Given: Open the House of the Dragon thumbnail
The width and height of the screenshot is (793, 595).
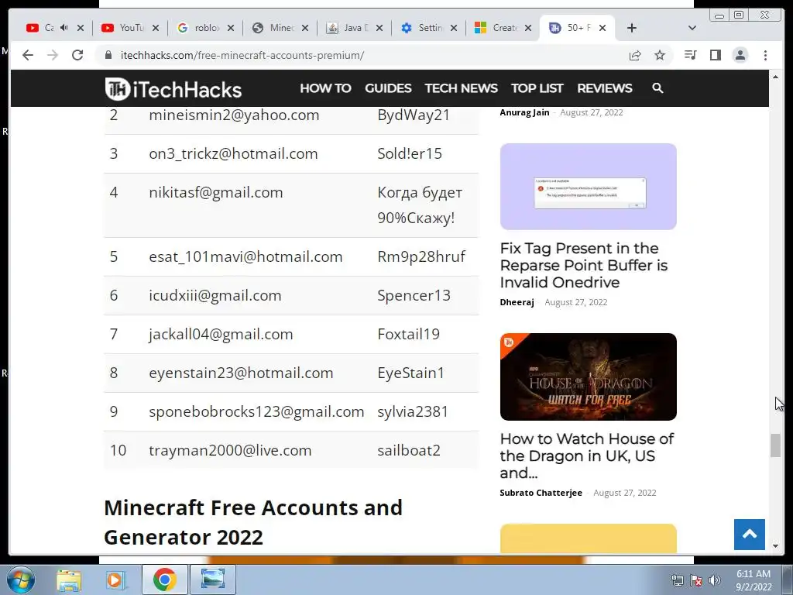Looking at the screenshot, I should [589, 377].
